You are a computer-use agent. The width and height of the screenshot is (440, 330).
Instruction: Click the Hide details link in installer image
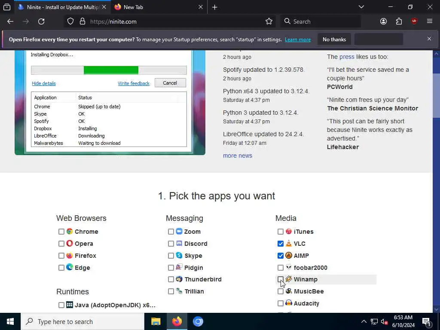44,83
